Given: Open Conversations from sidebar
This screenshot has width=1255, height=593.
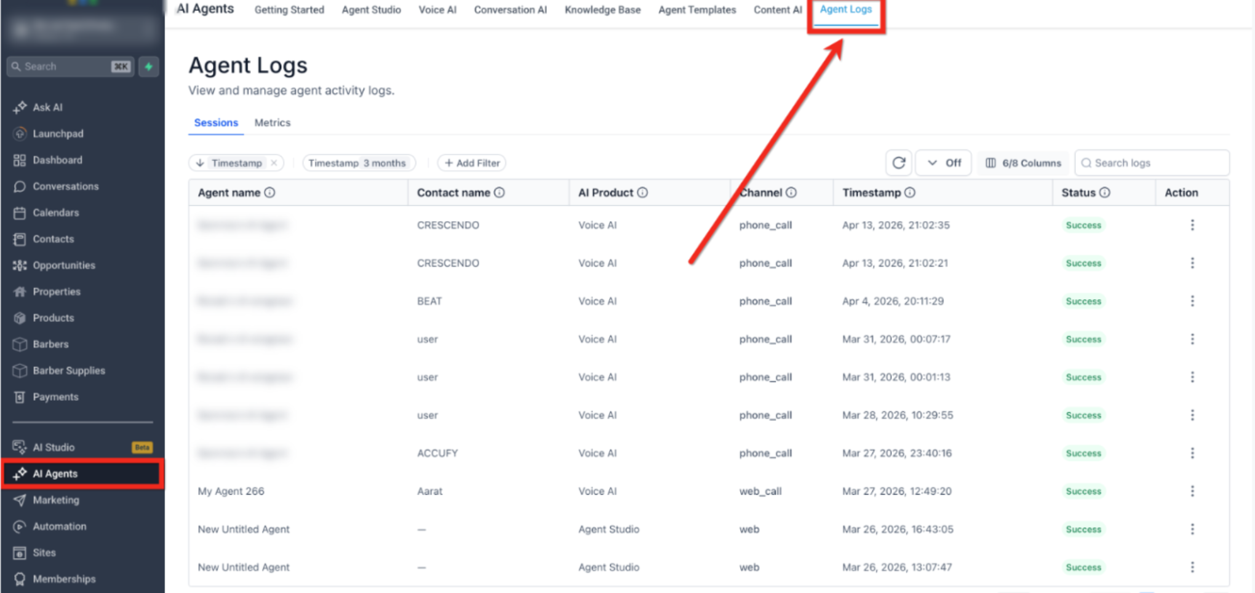Looking at the screenshot, I should coord(65,186).
